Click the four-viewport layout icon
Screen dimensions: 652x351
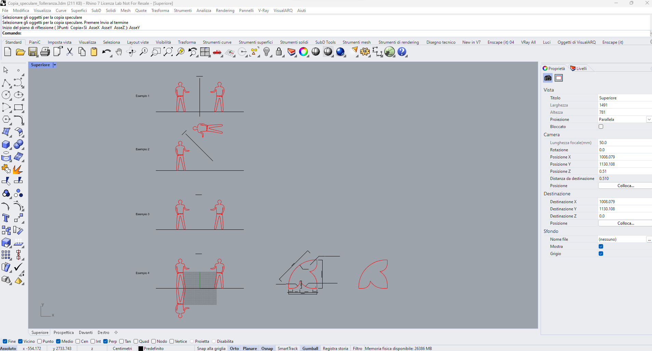[x=205, y=52]
